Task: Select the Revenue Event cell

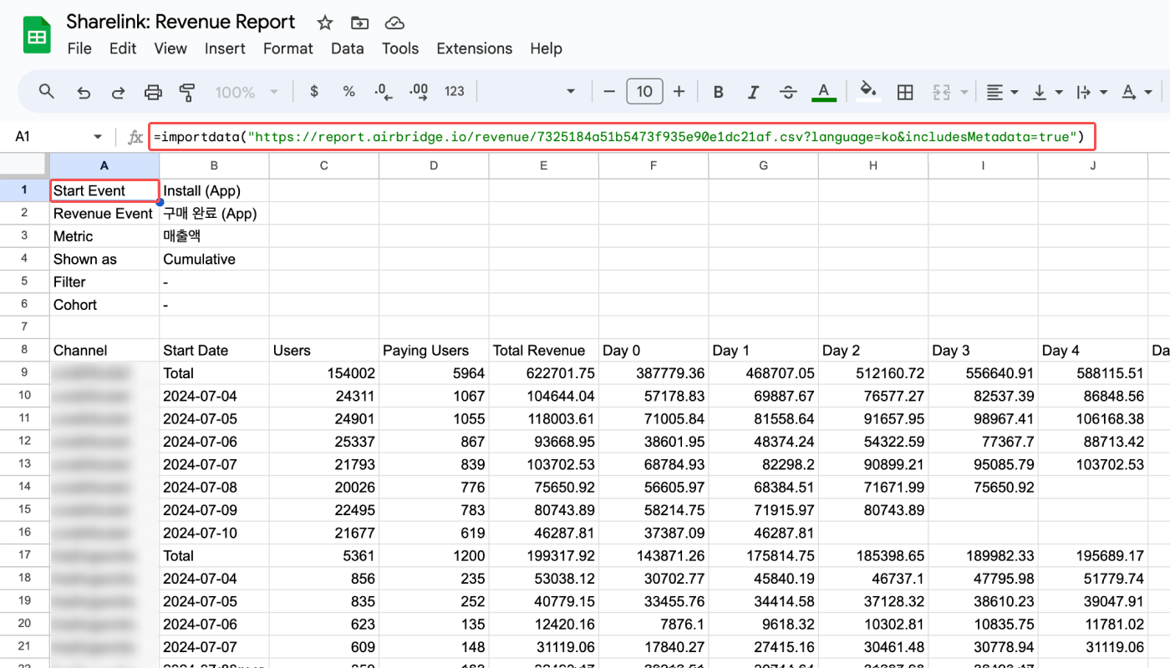Action: (x=104, y=214)
